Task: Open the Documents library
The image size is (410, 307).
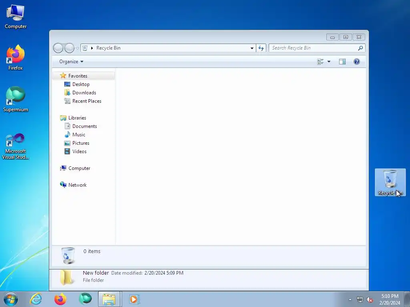Action: [x=84, y=126]
